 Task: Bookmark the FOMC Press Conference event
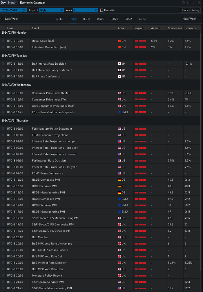coord(3,173)
